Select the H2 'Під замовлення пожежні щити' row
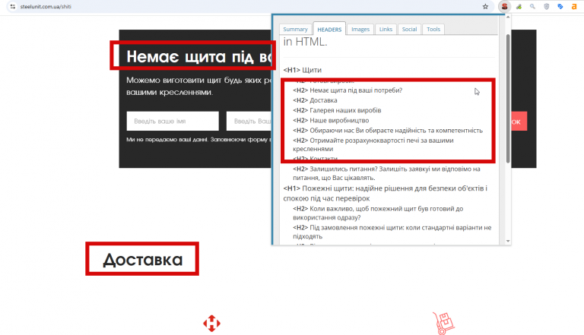Image resolution: width=584 pixels, height=335 pixels. pyautogui.click(x=392, y=232)
